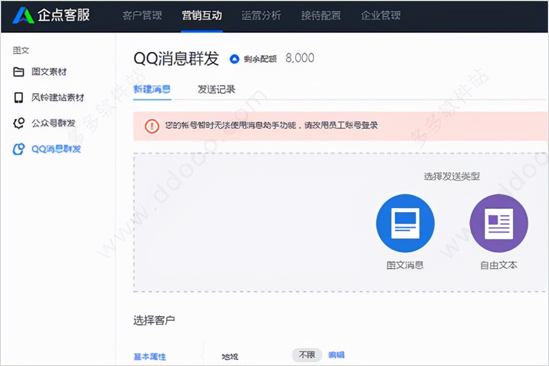Click the 公众号群发 sidebar icon
The width and height of the screenshot is (549, 366).
click(19, 123)
